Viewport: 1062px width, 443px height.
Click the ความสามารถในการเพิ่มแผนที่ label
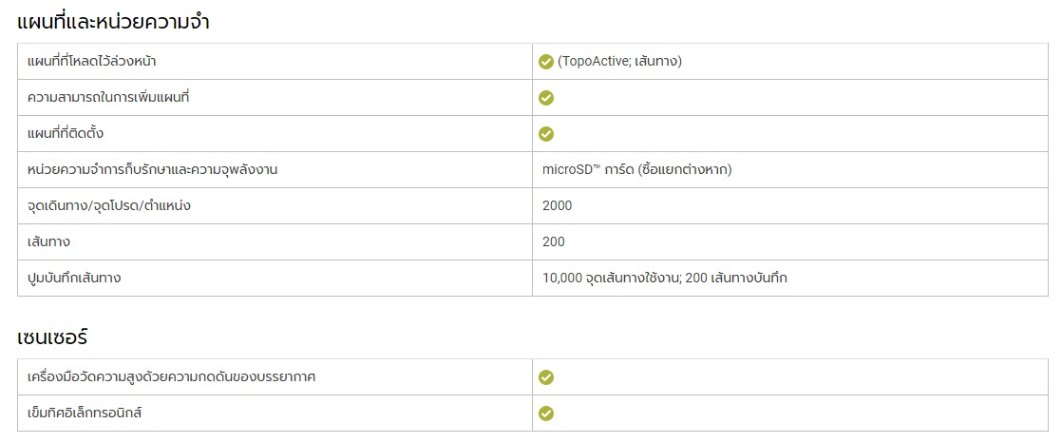coord(107,98)
